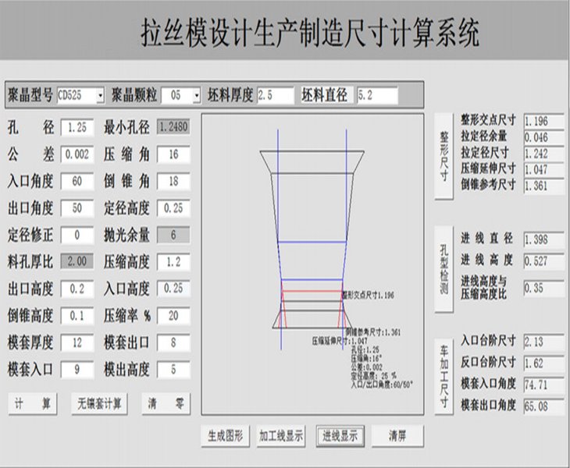Click the 拉定径余量 output showing 0.046
The image size is (570, 468).
[x=543, y=136]
